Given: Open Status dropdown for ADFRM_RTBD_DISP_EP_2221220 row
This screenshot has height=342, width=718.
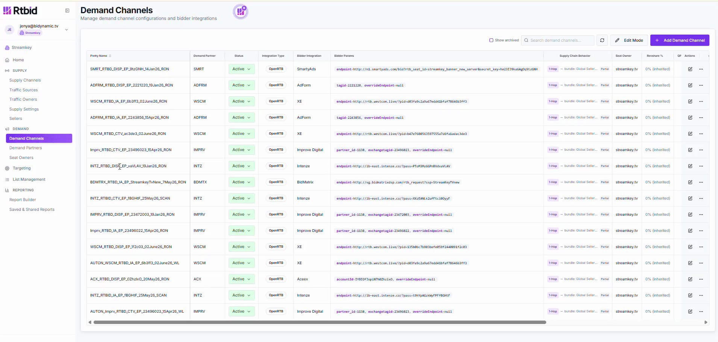Looking at the screenshot, I should tap(241, 85).
